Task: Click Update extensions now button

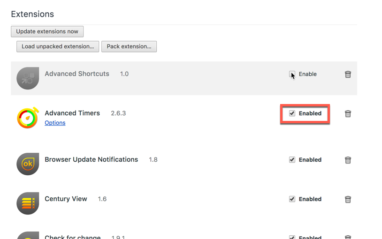Action: (47, 31)
